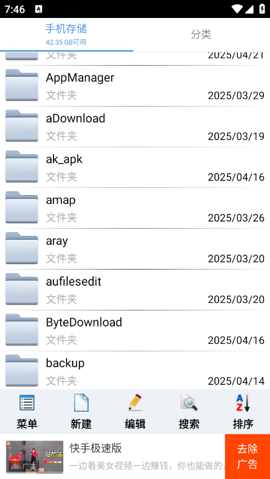Viewport: 270px width, 479px height.
Task: Open the aufilesedit folder
Action: tap(135, 289)
